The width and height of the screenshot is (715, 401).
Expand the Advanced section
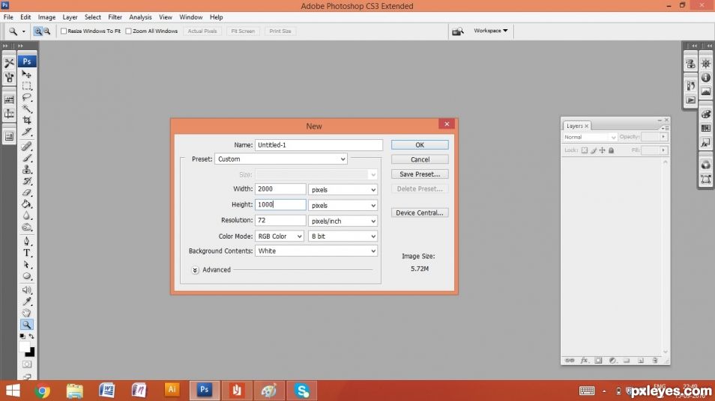coord(195,270)
